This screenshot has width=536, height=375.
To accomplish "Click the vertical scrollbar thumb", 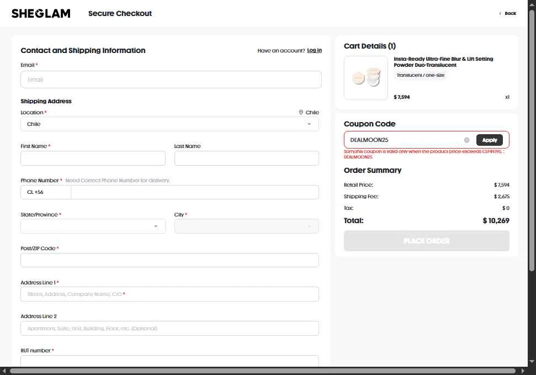I will [x=532, y=140].
